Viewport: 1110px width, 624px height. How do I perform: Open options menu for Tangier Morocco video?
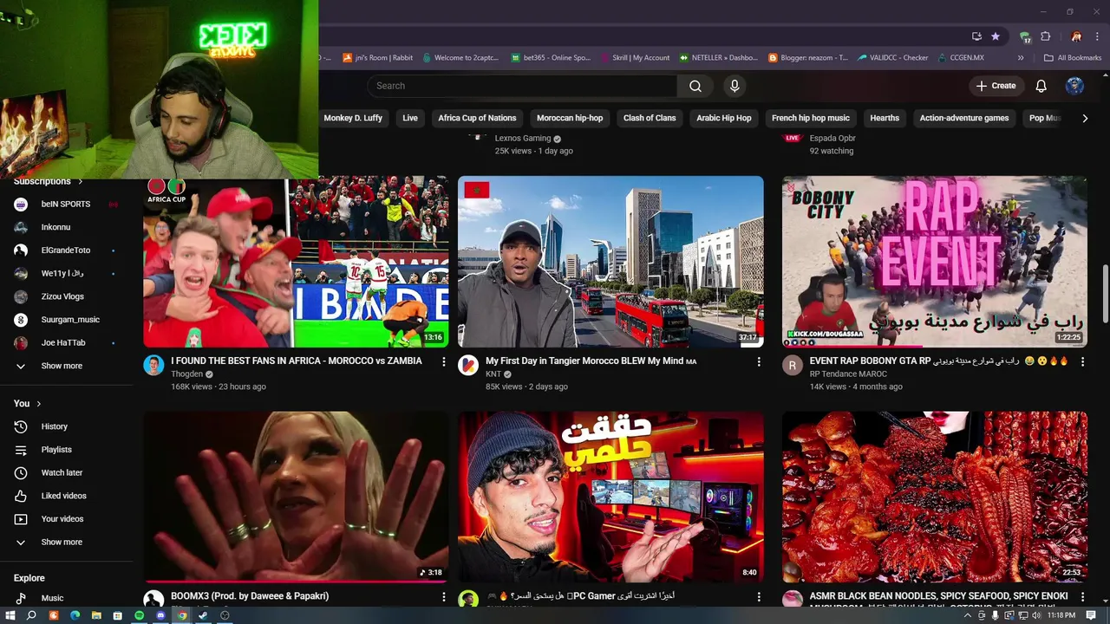pos(759,361)
